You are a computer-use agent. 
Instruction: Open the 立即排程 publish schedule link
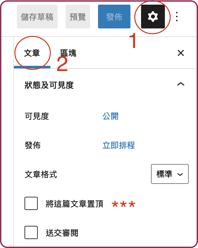[119, 145]
